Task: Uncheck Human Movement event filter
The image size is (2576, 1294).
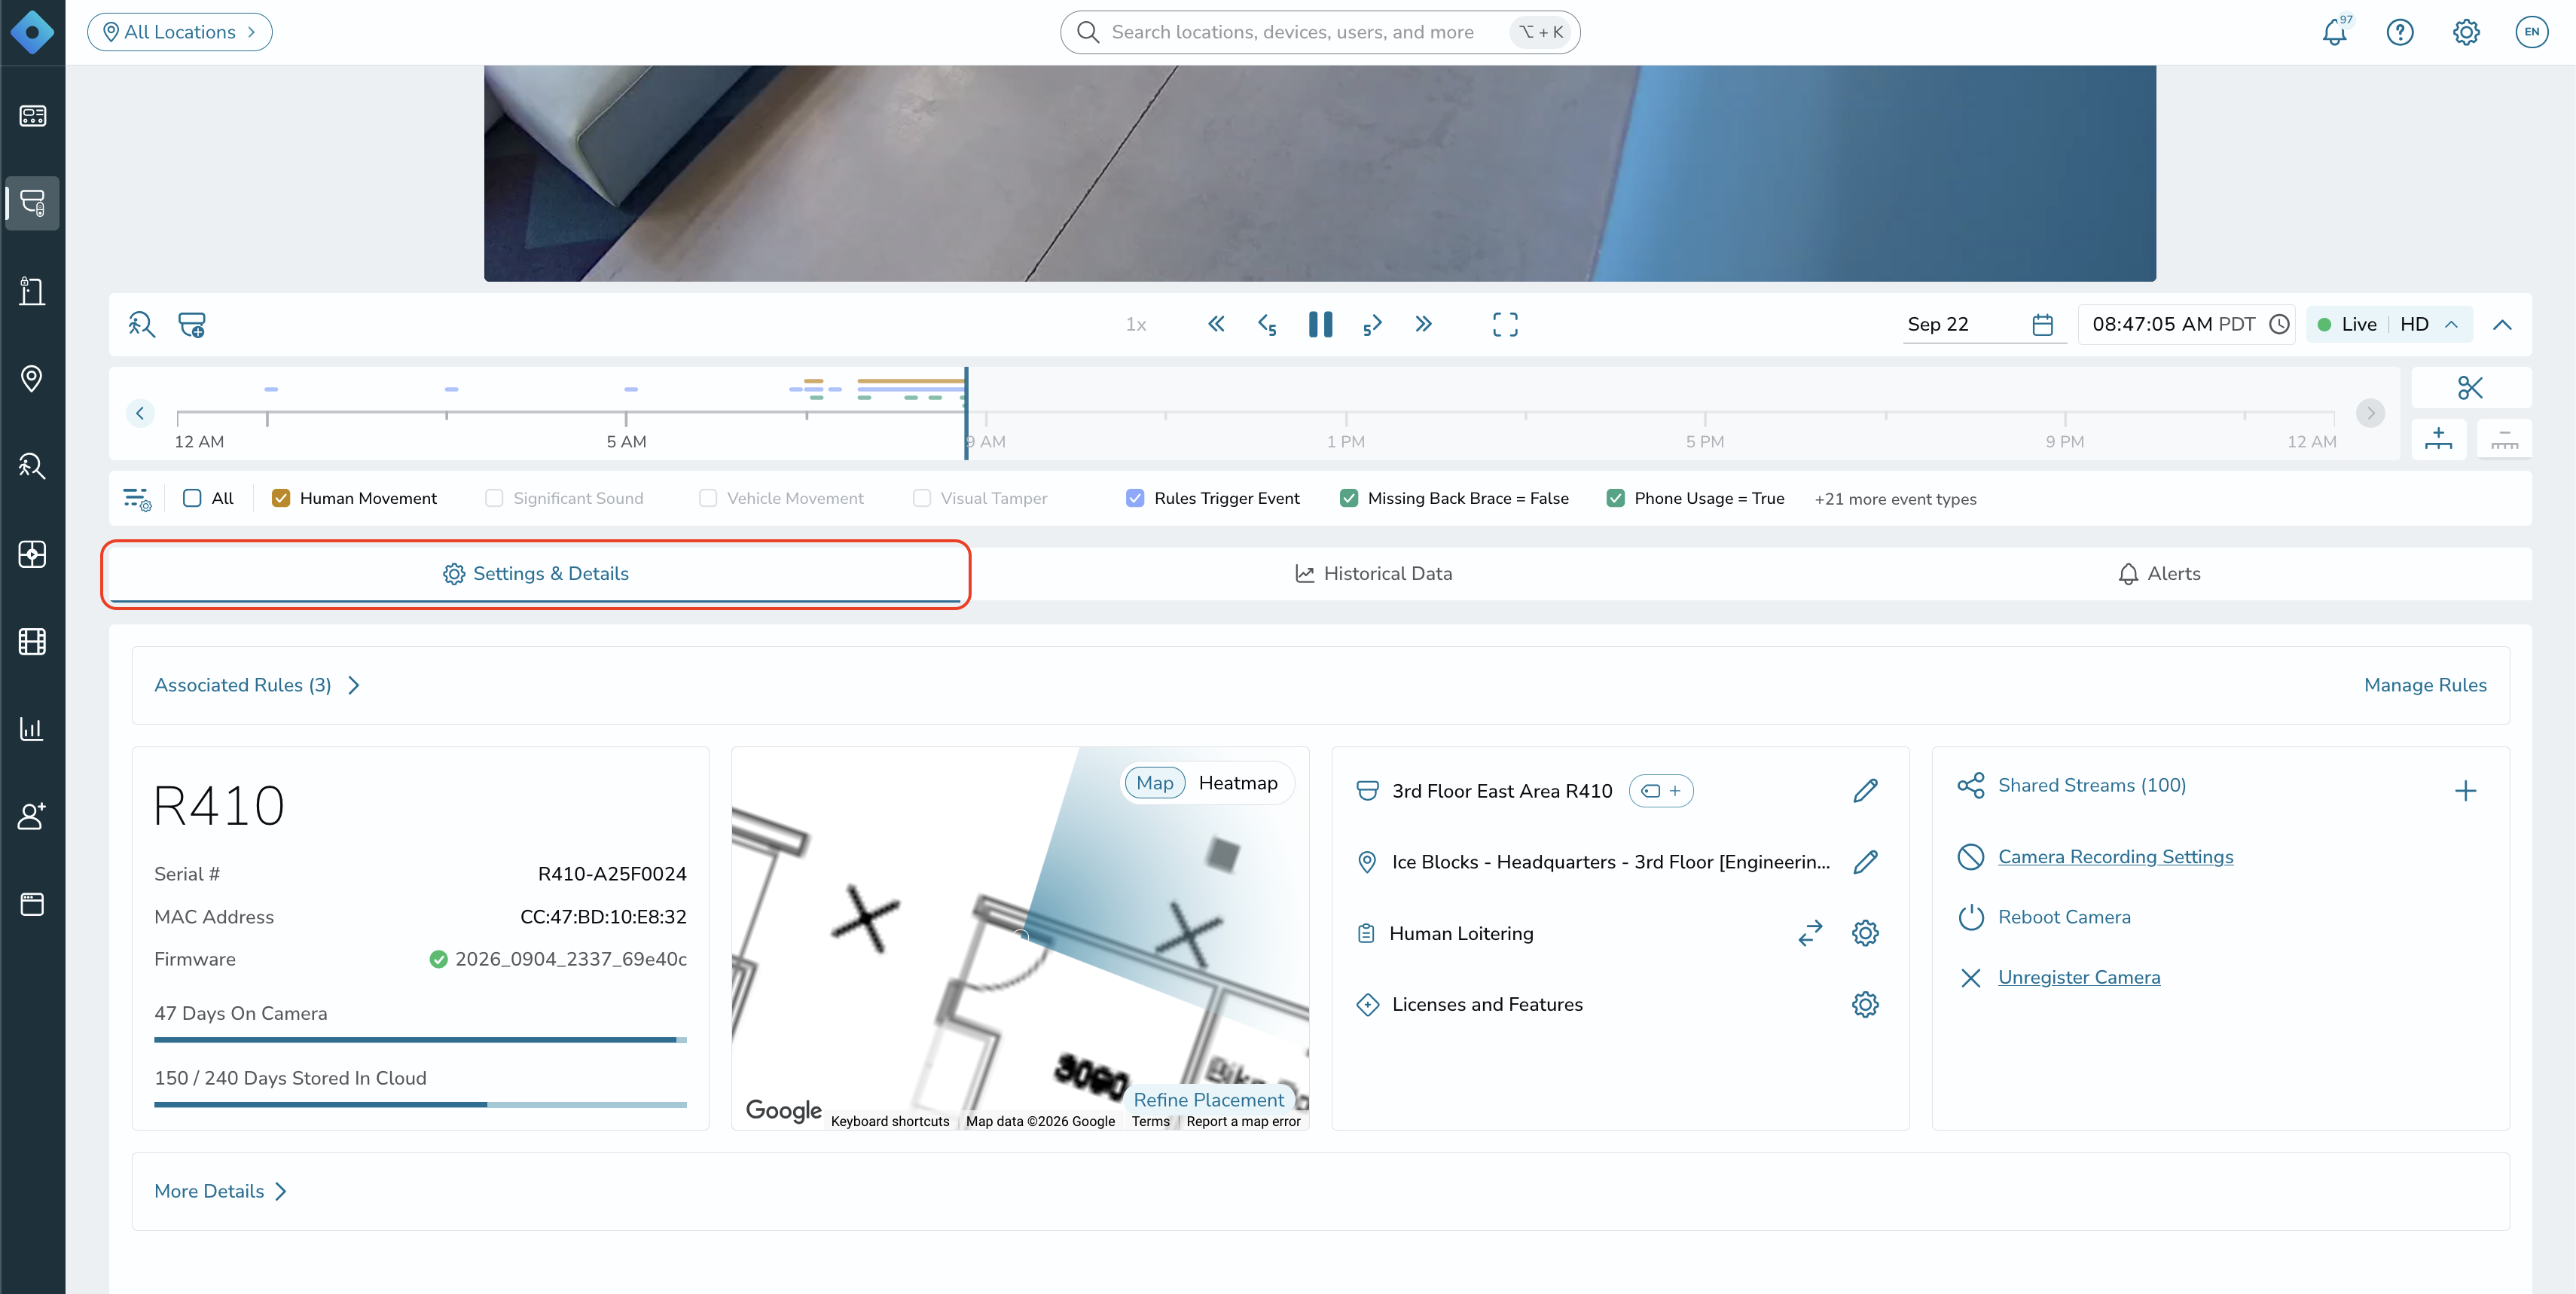Action: pos(281,498)
